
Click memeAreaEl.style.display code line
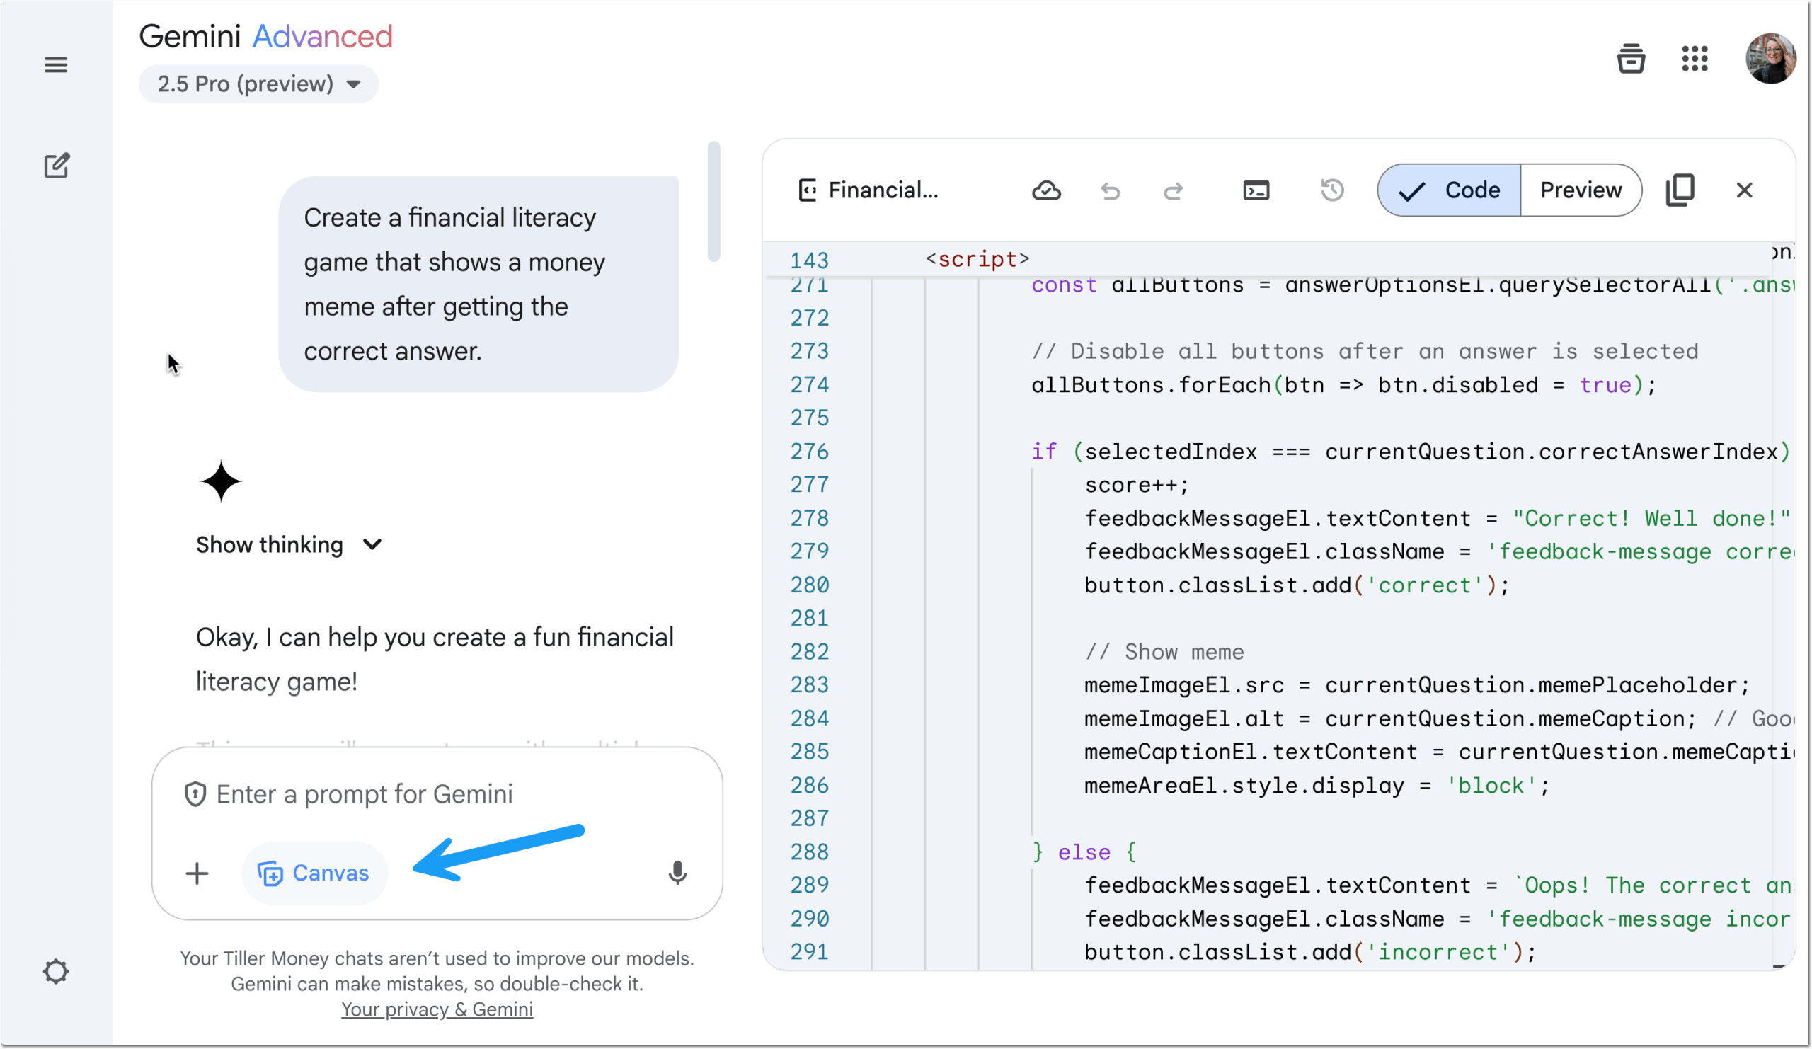1317,786
